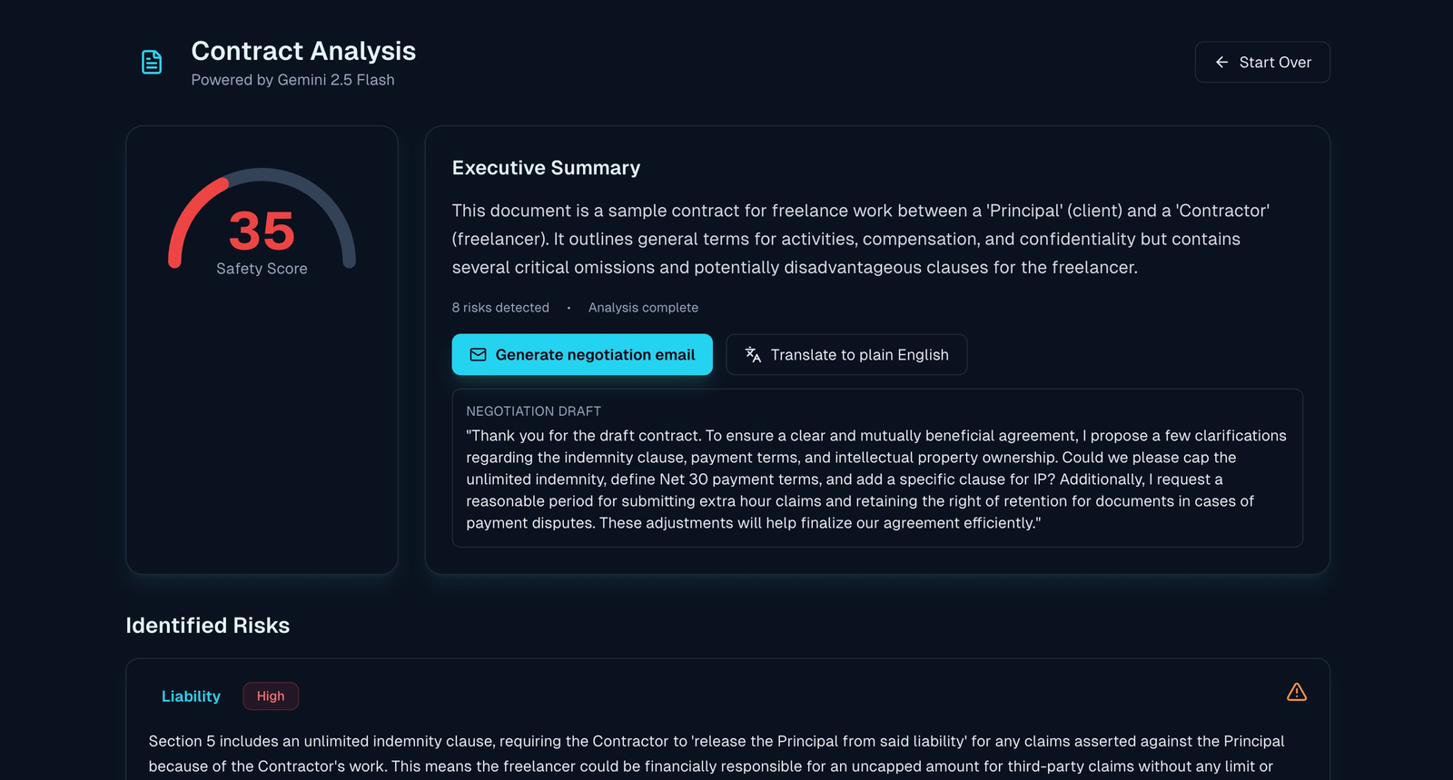This screenshot has width=1453, height=780.
Task: Click the contract document icon in header
Action: 152,62
